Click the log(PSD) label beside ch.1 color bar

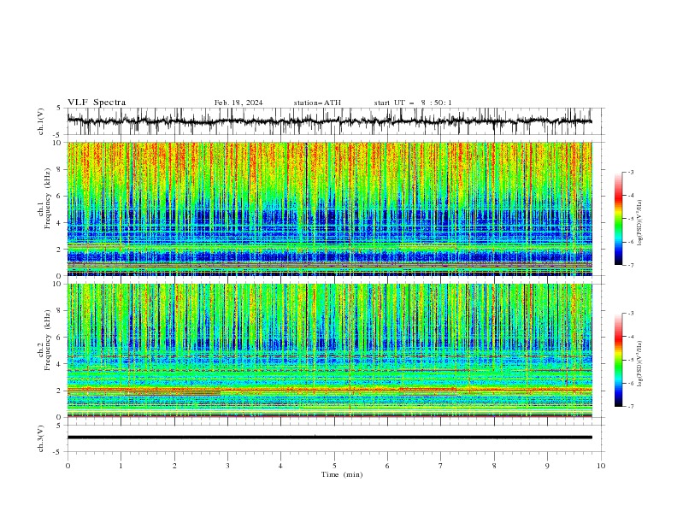tap(639, 223)
